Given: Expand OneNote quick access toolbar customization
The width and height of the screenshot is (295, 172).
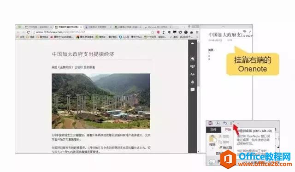Looking at the screenshot, I should coord(238,124).
